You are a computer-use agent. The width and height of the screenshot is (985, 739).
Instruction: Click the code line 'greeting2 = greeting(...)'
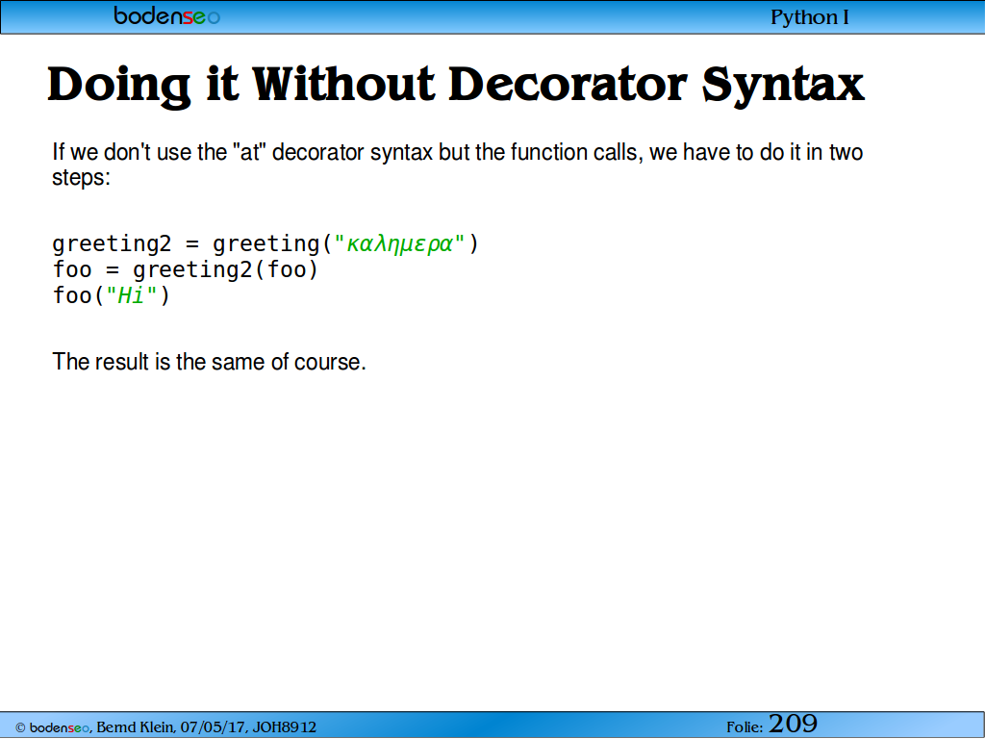[265, 243]
